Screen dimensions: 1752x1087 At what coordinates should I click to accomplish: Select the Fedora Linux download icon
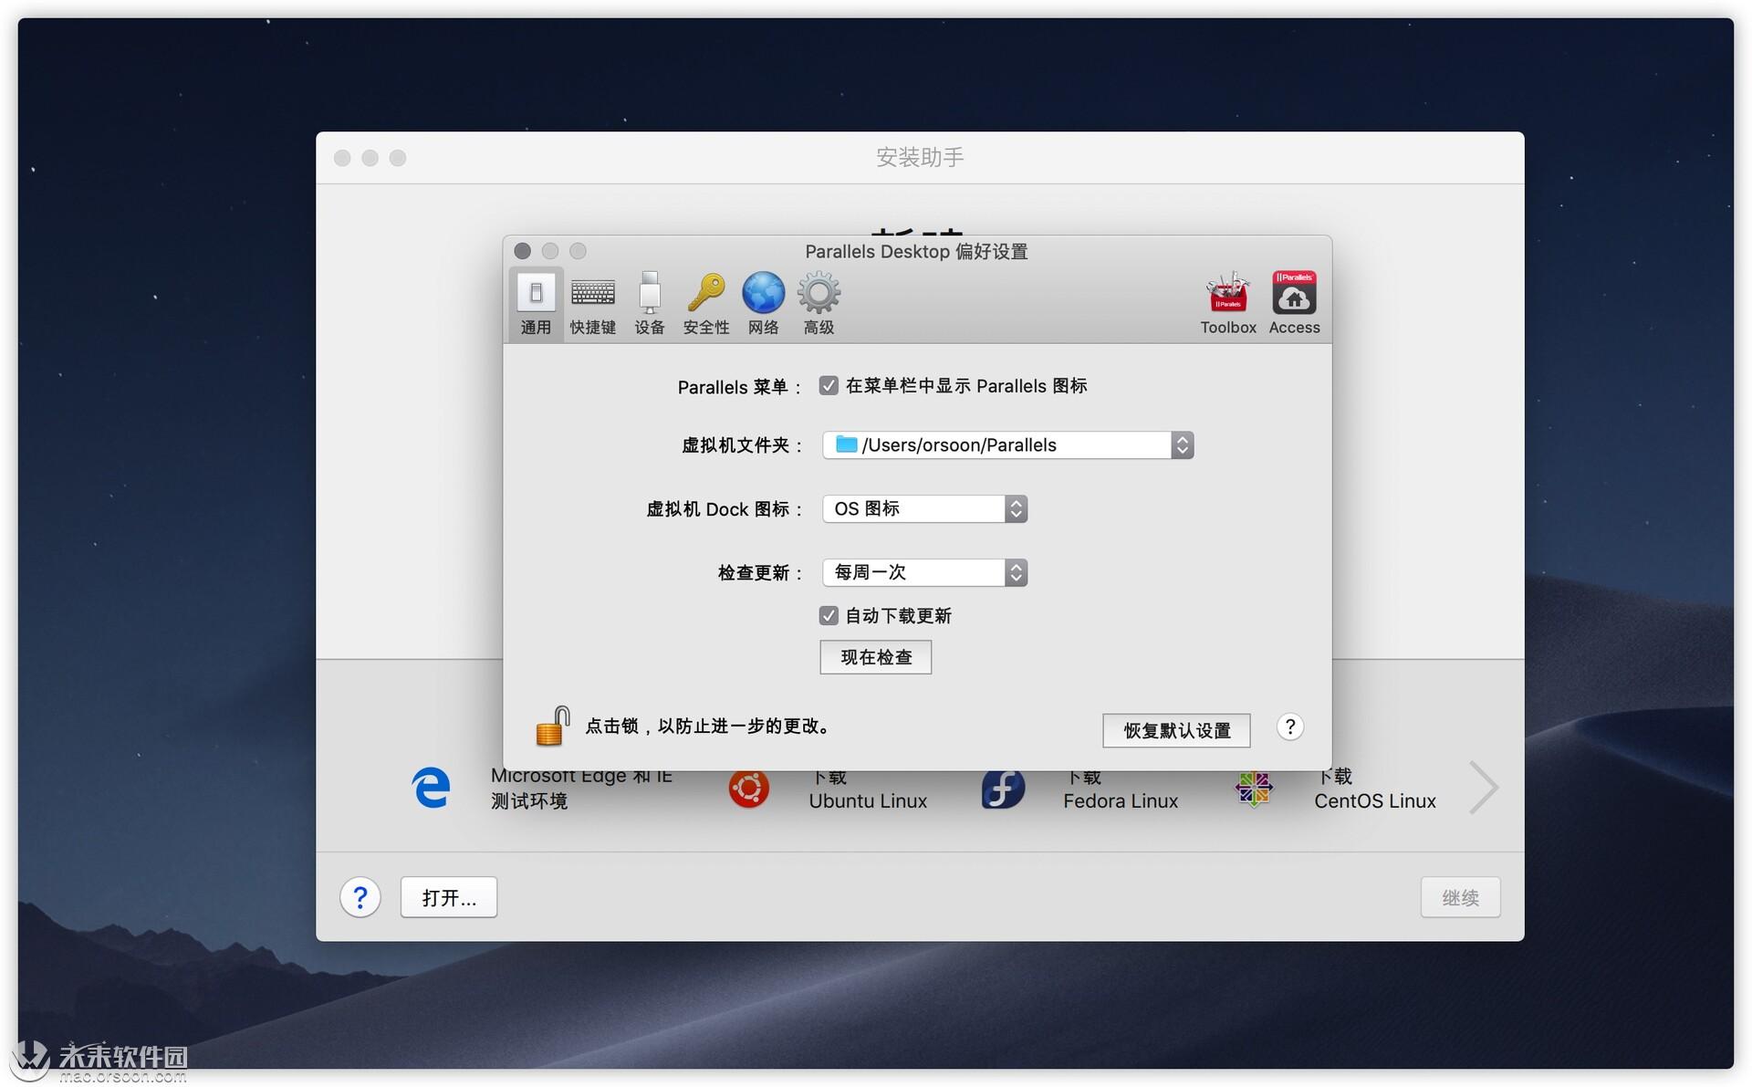1003,789
